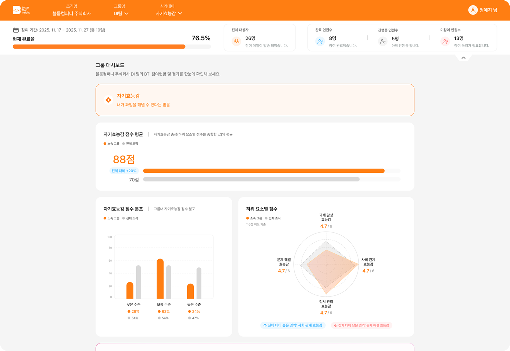Screen dimensions: 510x351
Task: Collapse the summary header with chevron up
Action: click(x=463, y=58)
